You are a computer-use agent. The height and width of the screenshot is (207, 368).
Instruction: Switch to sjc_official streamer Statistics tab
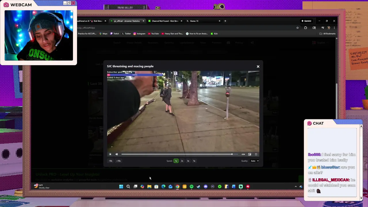click(x=126, y=21)
